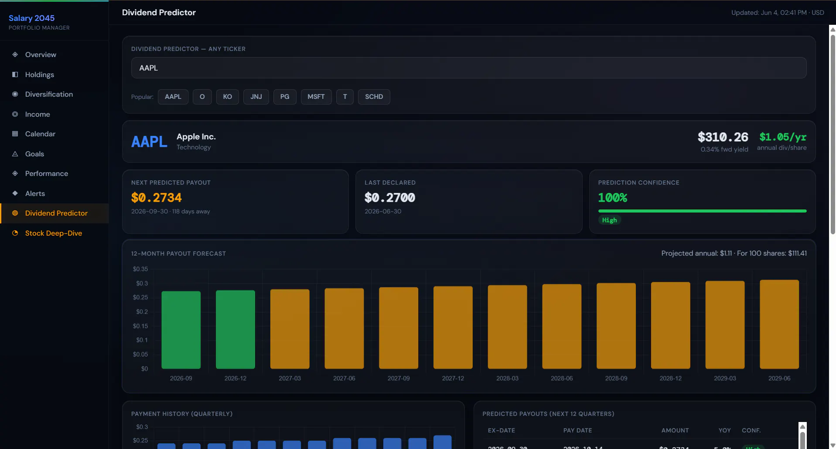
Task: Click scroll-up arrow of main scrollbar
Action: [833, 29]
